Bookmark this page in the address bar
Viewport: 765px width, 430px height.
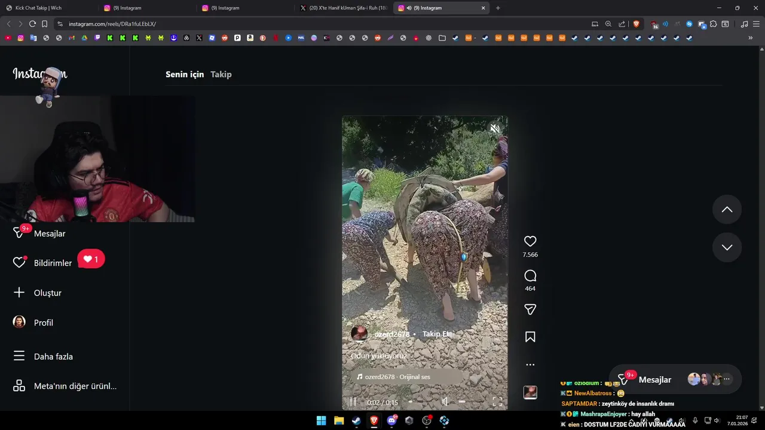coord(44,24)
